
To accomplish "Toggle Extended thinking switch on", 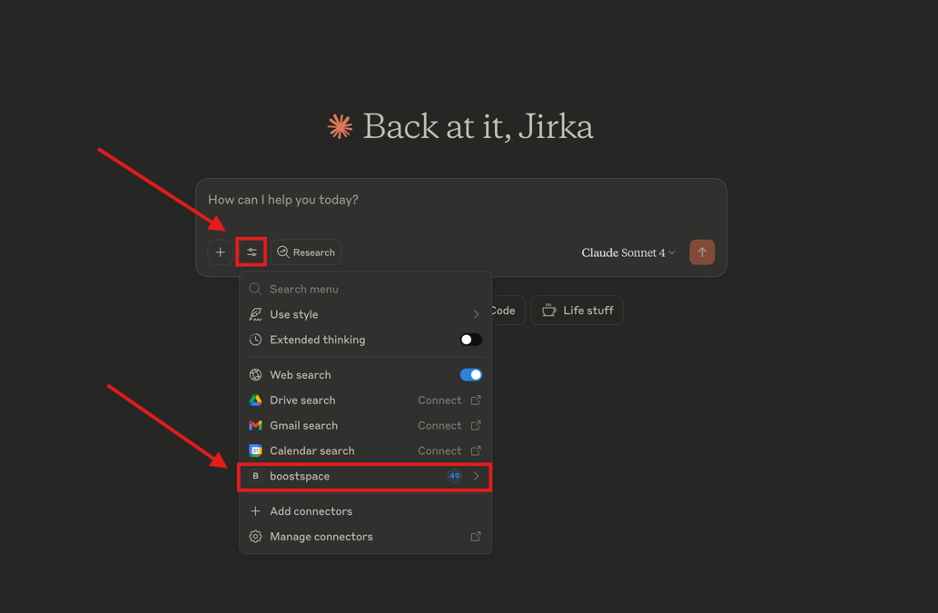I will (x=470, y=340).
